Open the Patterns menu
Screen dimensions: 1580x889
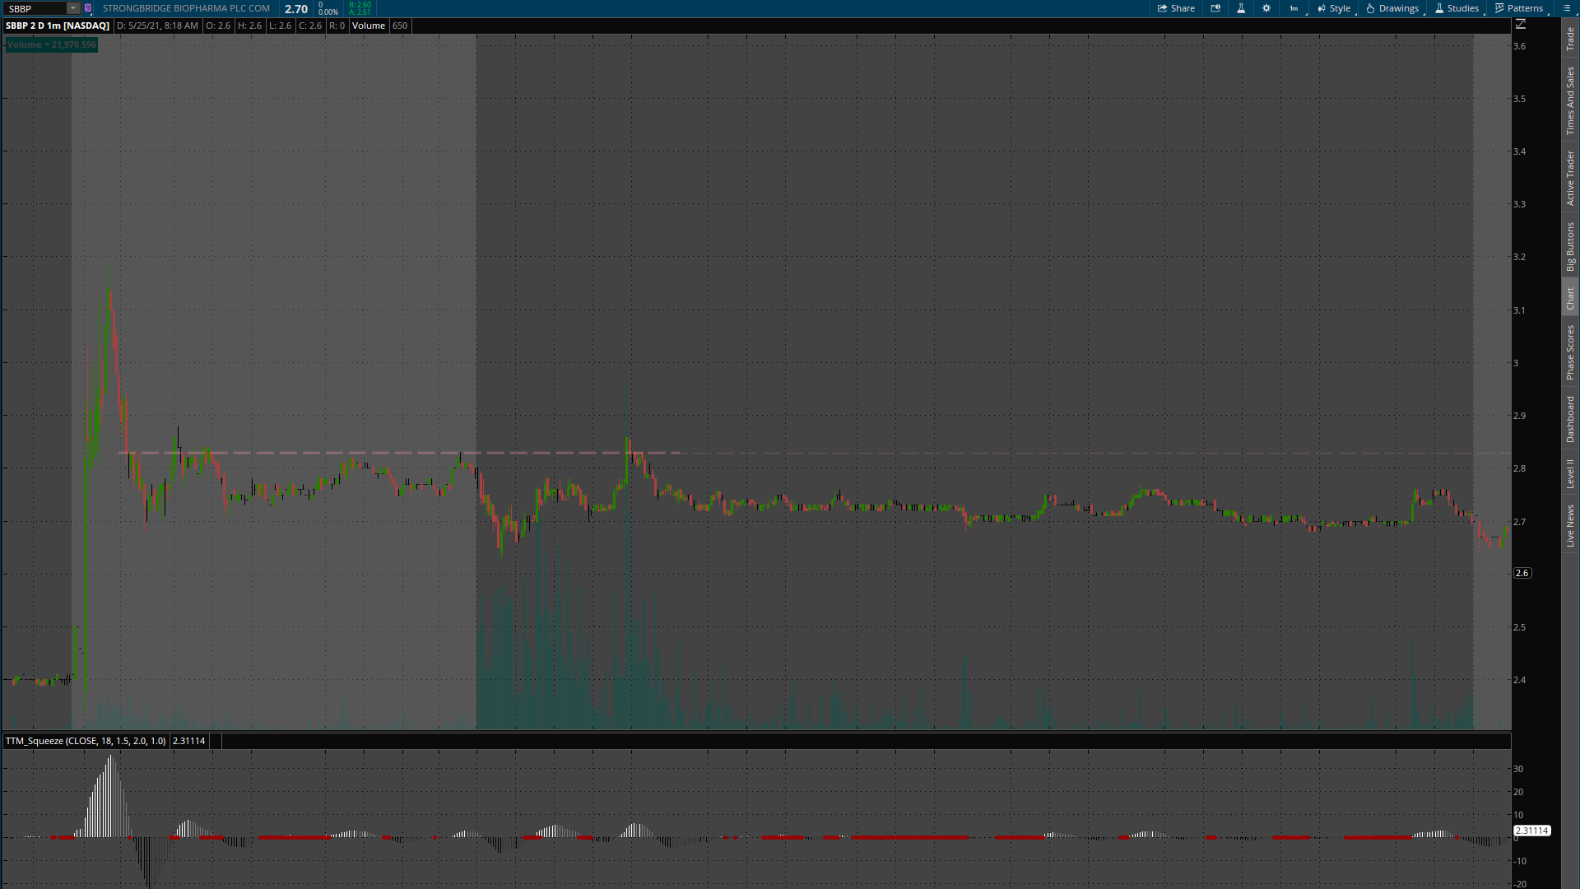pos(1519,8)
